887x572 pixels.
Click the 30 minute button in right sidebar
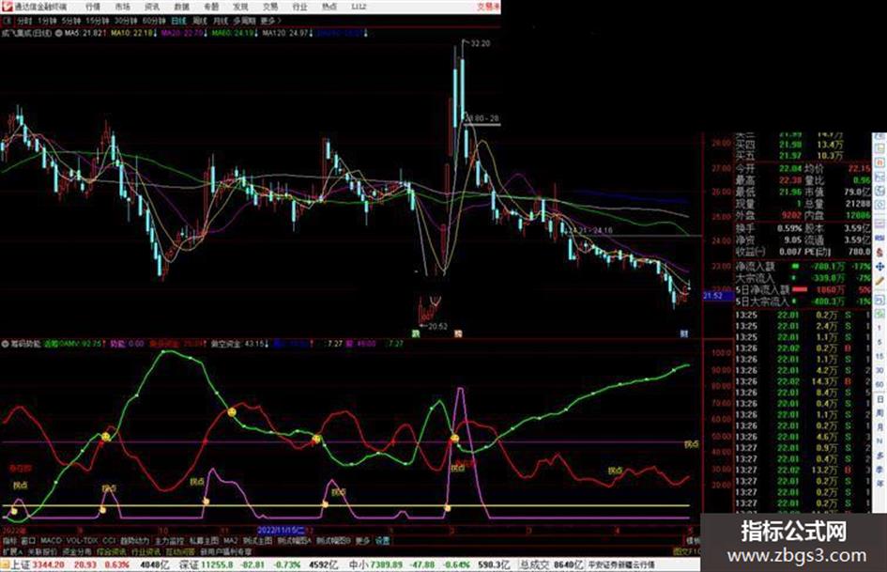click(879, 370)
